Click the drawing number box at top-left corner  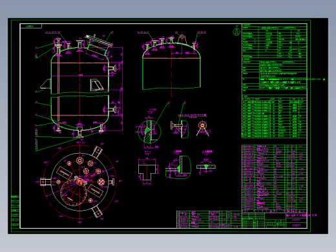[31, 26]
